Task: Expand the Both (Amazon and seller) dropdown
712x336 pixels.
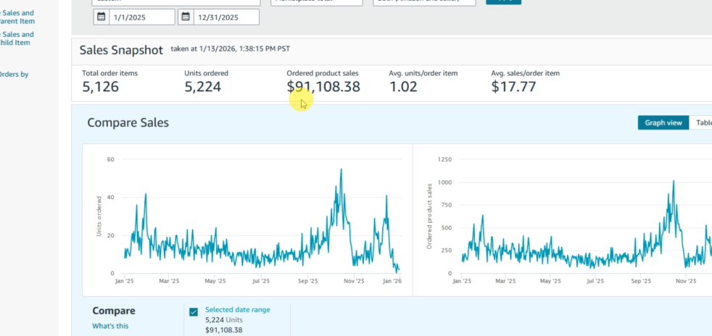Action: (424, 1)
